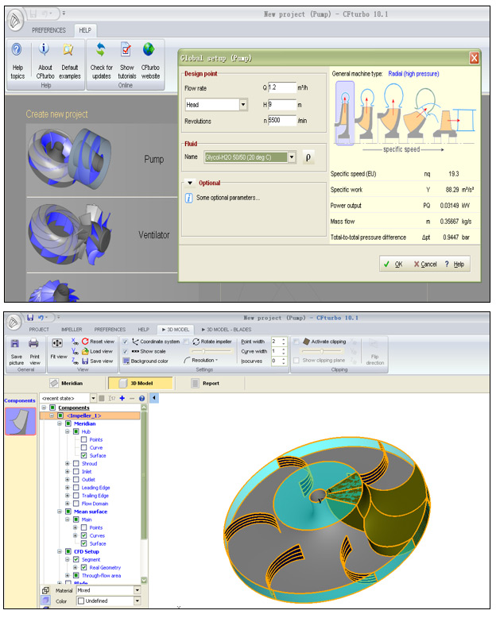Check Hub Curve in the tree

coord(84,448)
